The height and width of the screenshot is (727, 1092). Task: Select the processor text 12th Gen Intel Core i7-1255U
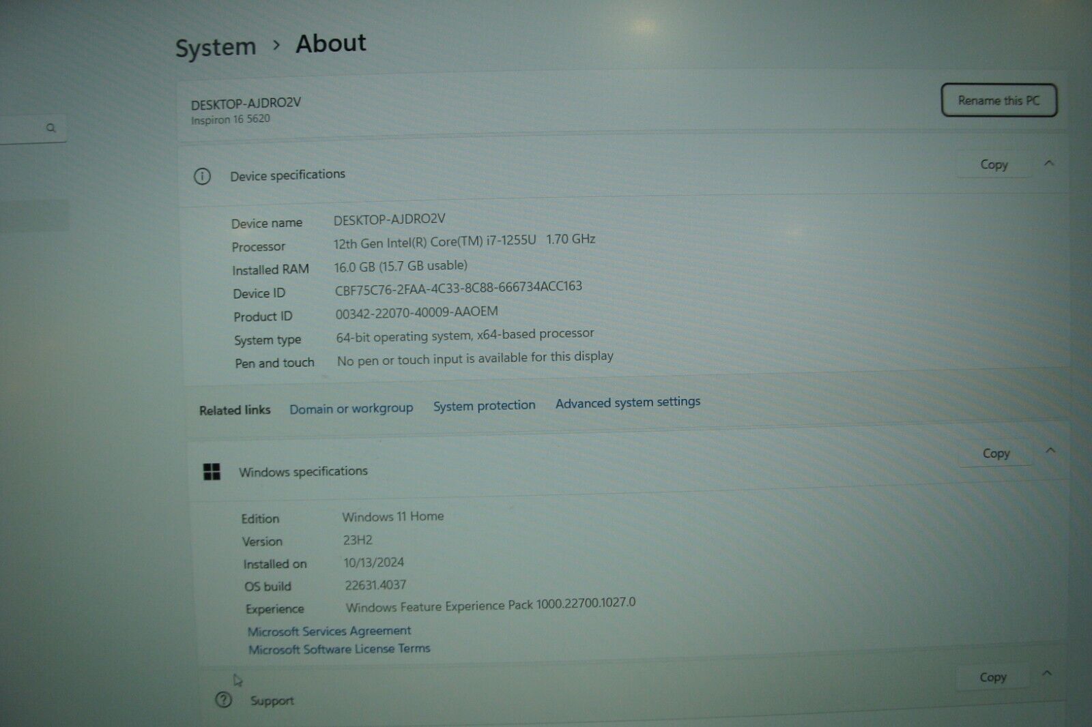[x=464, y=241]
